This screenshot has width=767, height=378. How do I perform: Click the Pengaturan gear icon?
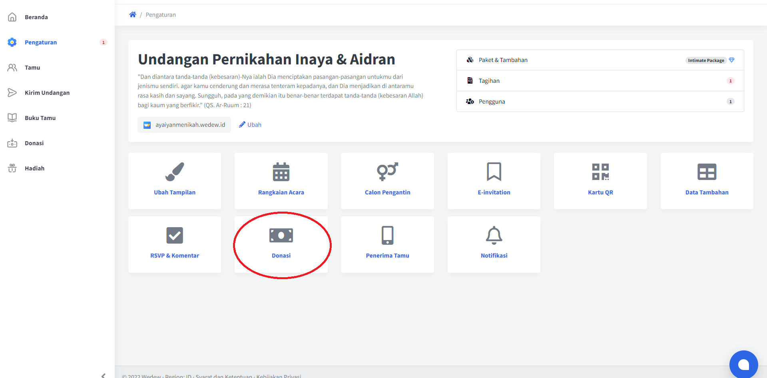[12, 42]
